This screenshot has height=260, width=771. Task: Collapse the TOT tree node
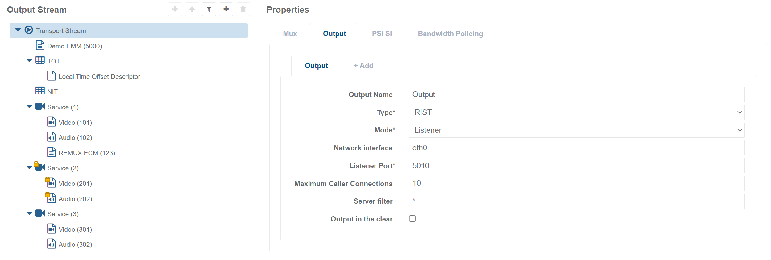click(29, 60)
